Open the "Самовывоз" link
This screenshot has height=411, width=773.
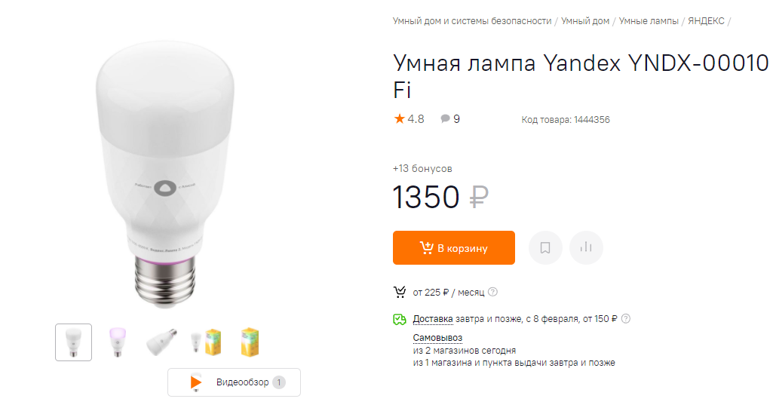pos(437,338)
